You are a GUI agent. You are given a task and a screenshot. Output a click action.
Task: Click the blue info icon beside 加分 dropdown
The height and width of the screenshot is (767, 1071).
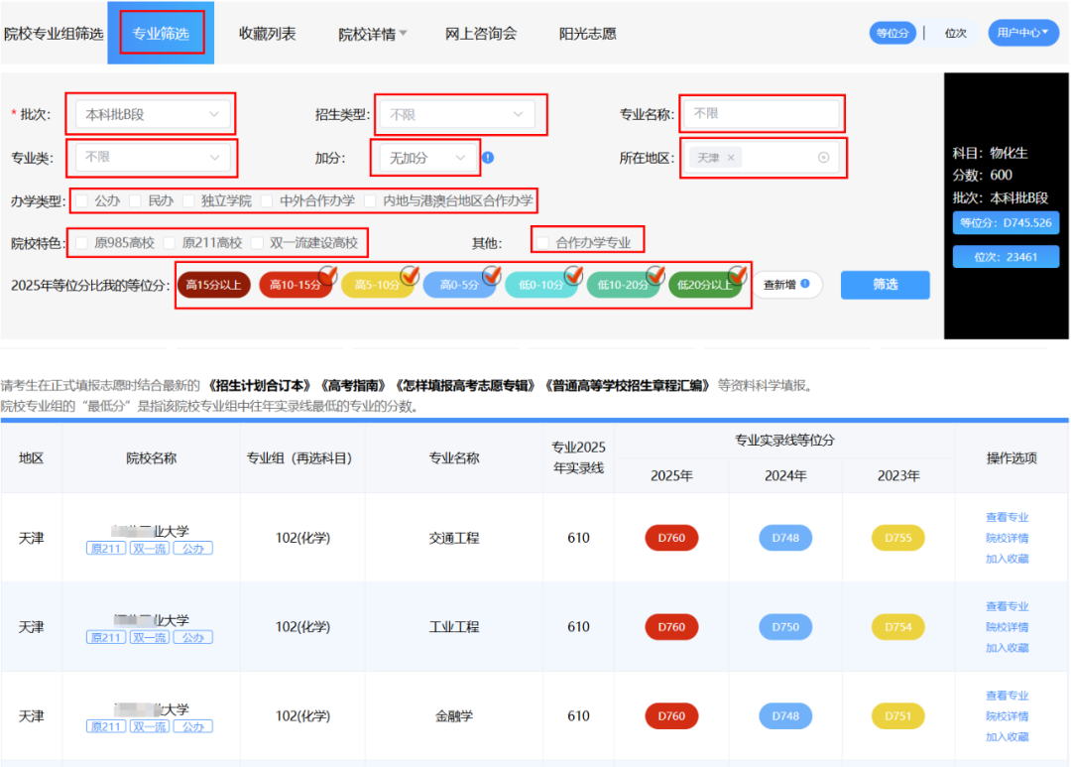[488, 158]
